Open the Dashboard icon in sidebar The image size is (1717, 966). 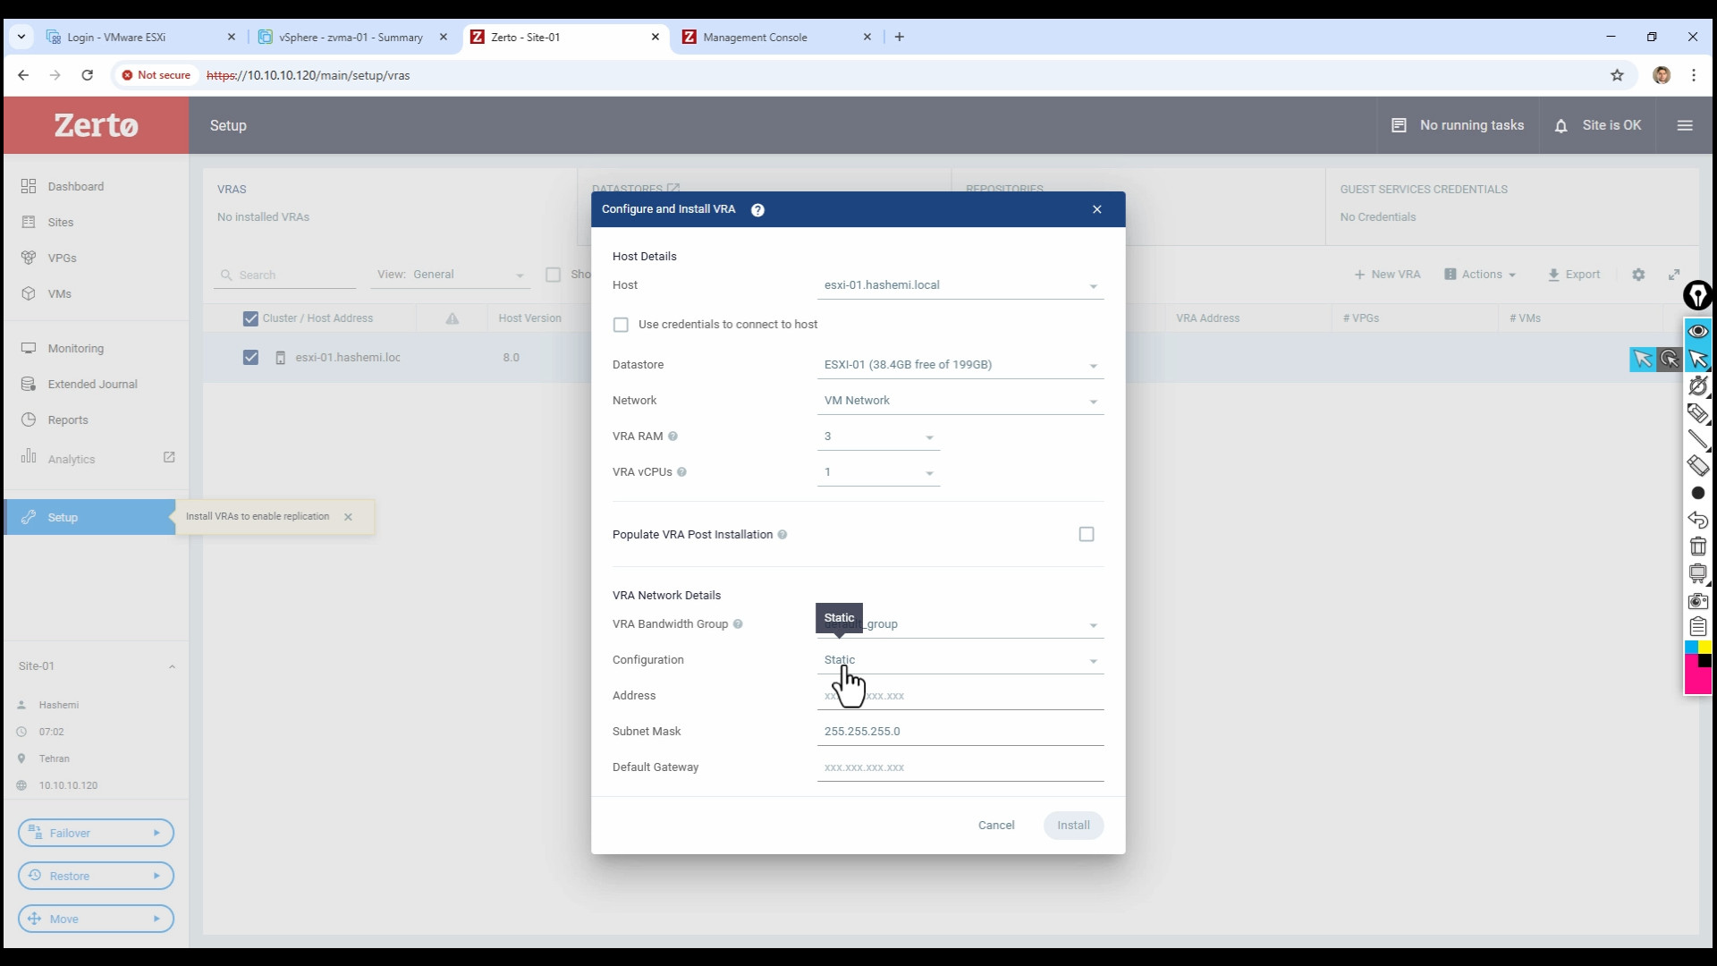click(x=29, y=186)
